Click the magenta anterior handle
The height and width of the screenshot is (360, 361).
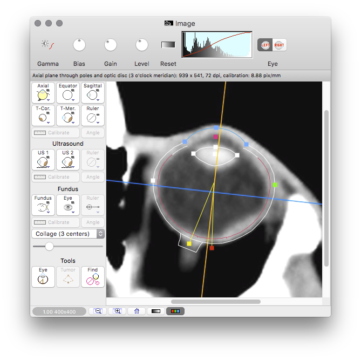pos(215,137)
